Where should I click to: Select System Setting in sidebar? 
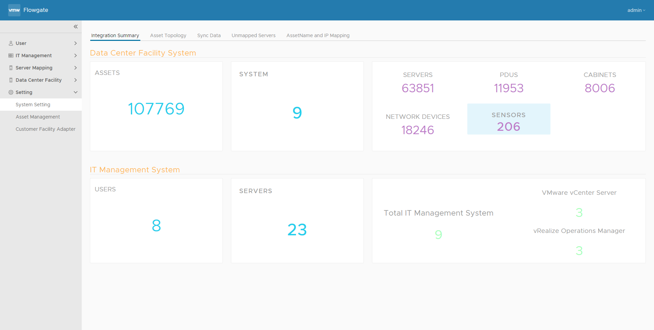pos(41,105)
